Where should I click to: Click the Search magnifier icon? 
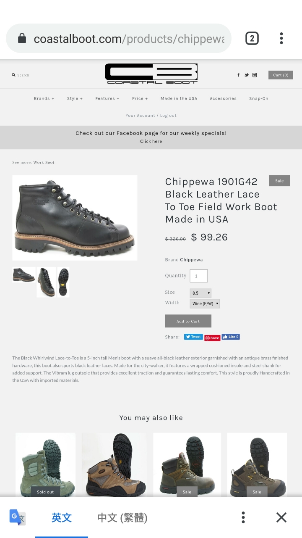[13, 75]
